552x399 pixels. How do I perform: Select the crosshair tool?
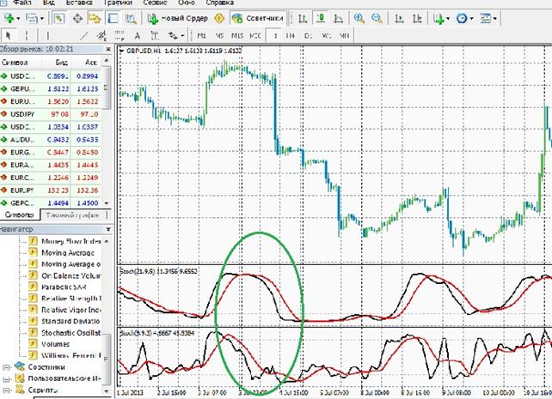pos(27,35)
